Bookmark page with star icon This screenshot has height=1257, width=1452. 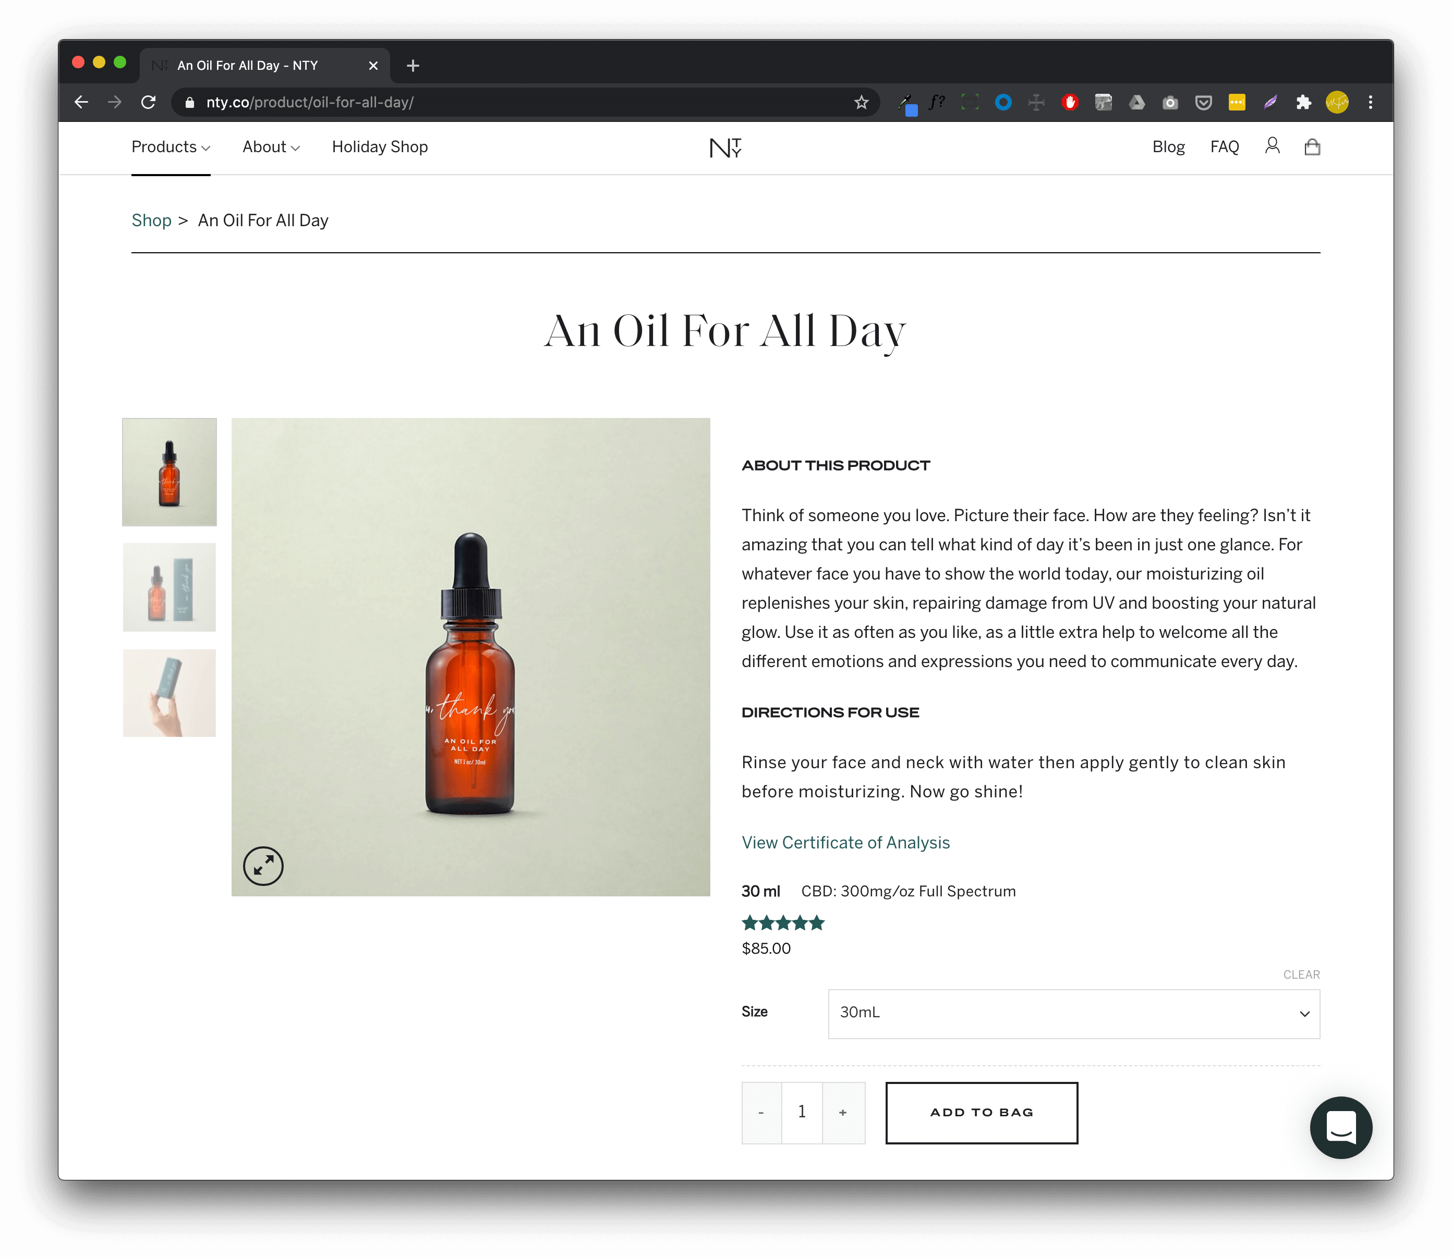pos(861,103)
